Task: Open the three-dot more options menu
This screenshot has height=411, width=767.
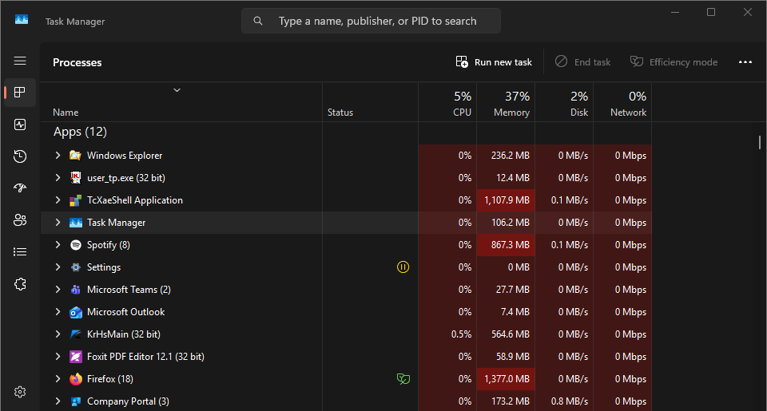Action: 745,62
